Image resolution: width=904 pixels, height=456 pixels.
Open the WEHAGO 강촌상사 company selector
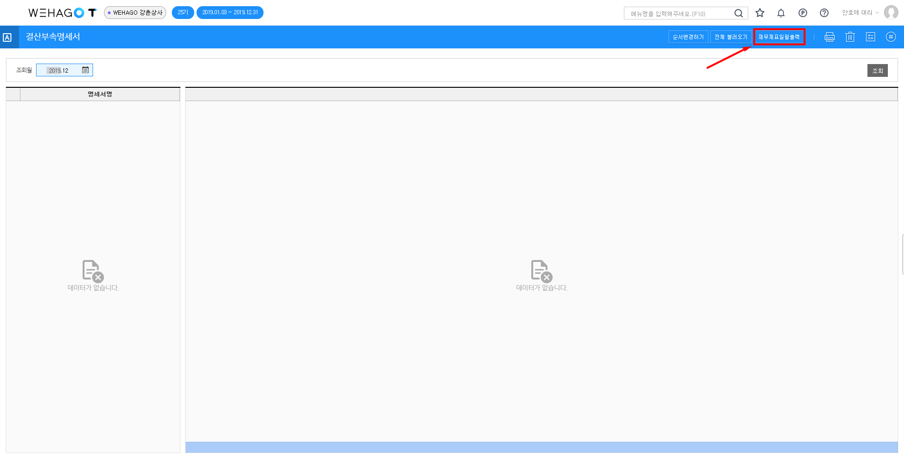[135, 13]
